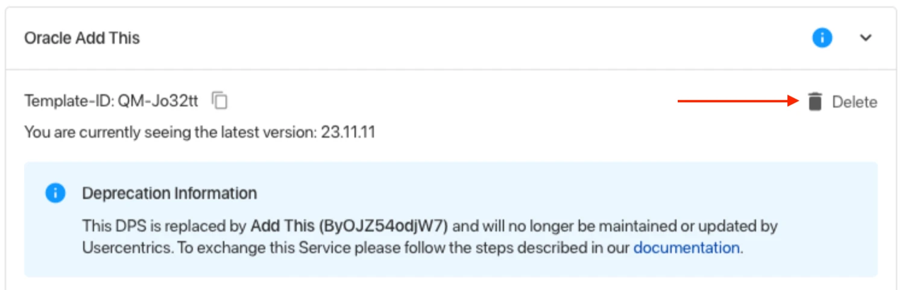This screenshot has width=902, height=290.
Task: Click the 'This DPS is replaced by' text
Action: (x=165, y=227)
